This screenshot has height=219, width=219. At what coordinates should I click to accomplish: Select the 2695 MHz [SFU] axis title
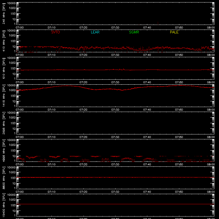tap(4, 123)
